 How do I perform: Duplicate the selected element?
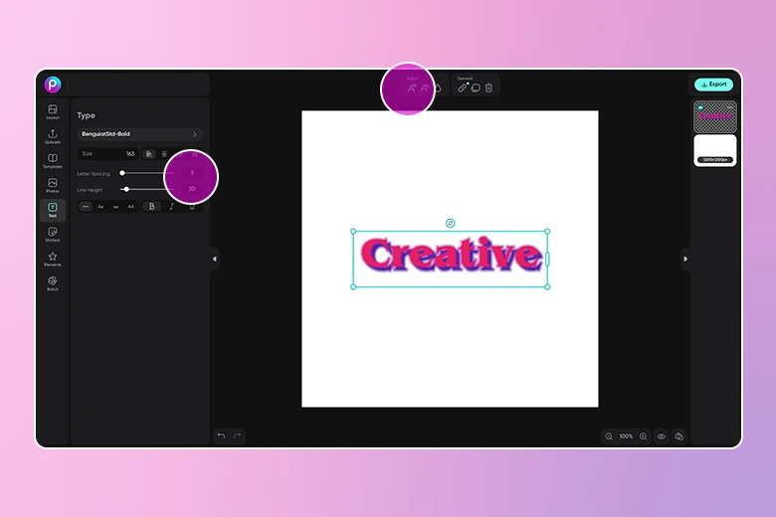tap(476, 88)
